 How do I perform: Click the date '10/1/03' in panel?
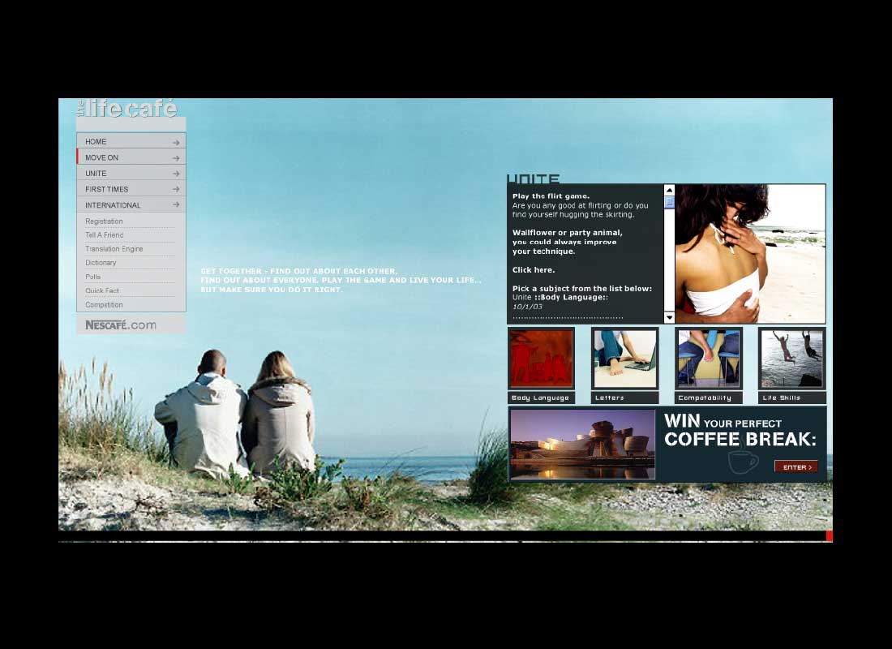coord(527,307)
